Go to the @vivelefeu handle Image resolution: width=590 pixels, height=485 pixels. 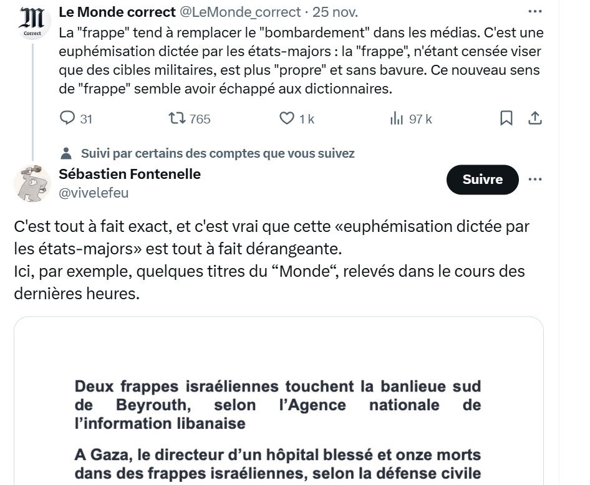[94, 193]
